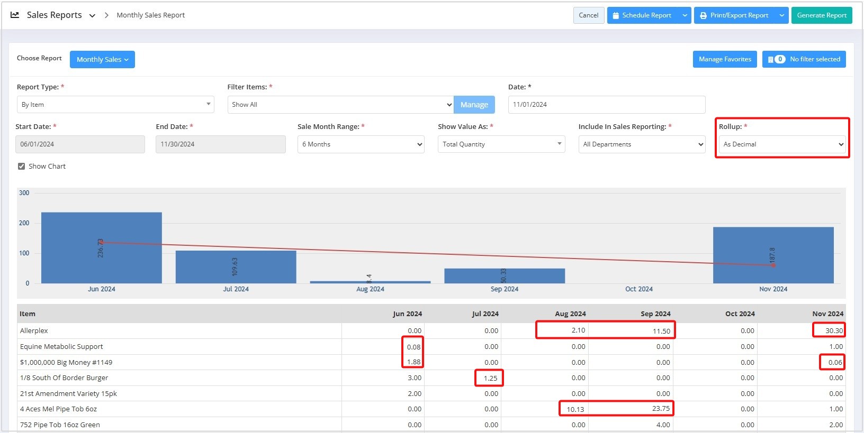
Task: Click Big Money #1149 Nov value 0.06
Action: pos(835,363)
